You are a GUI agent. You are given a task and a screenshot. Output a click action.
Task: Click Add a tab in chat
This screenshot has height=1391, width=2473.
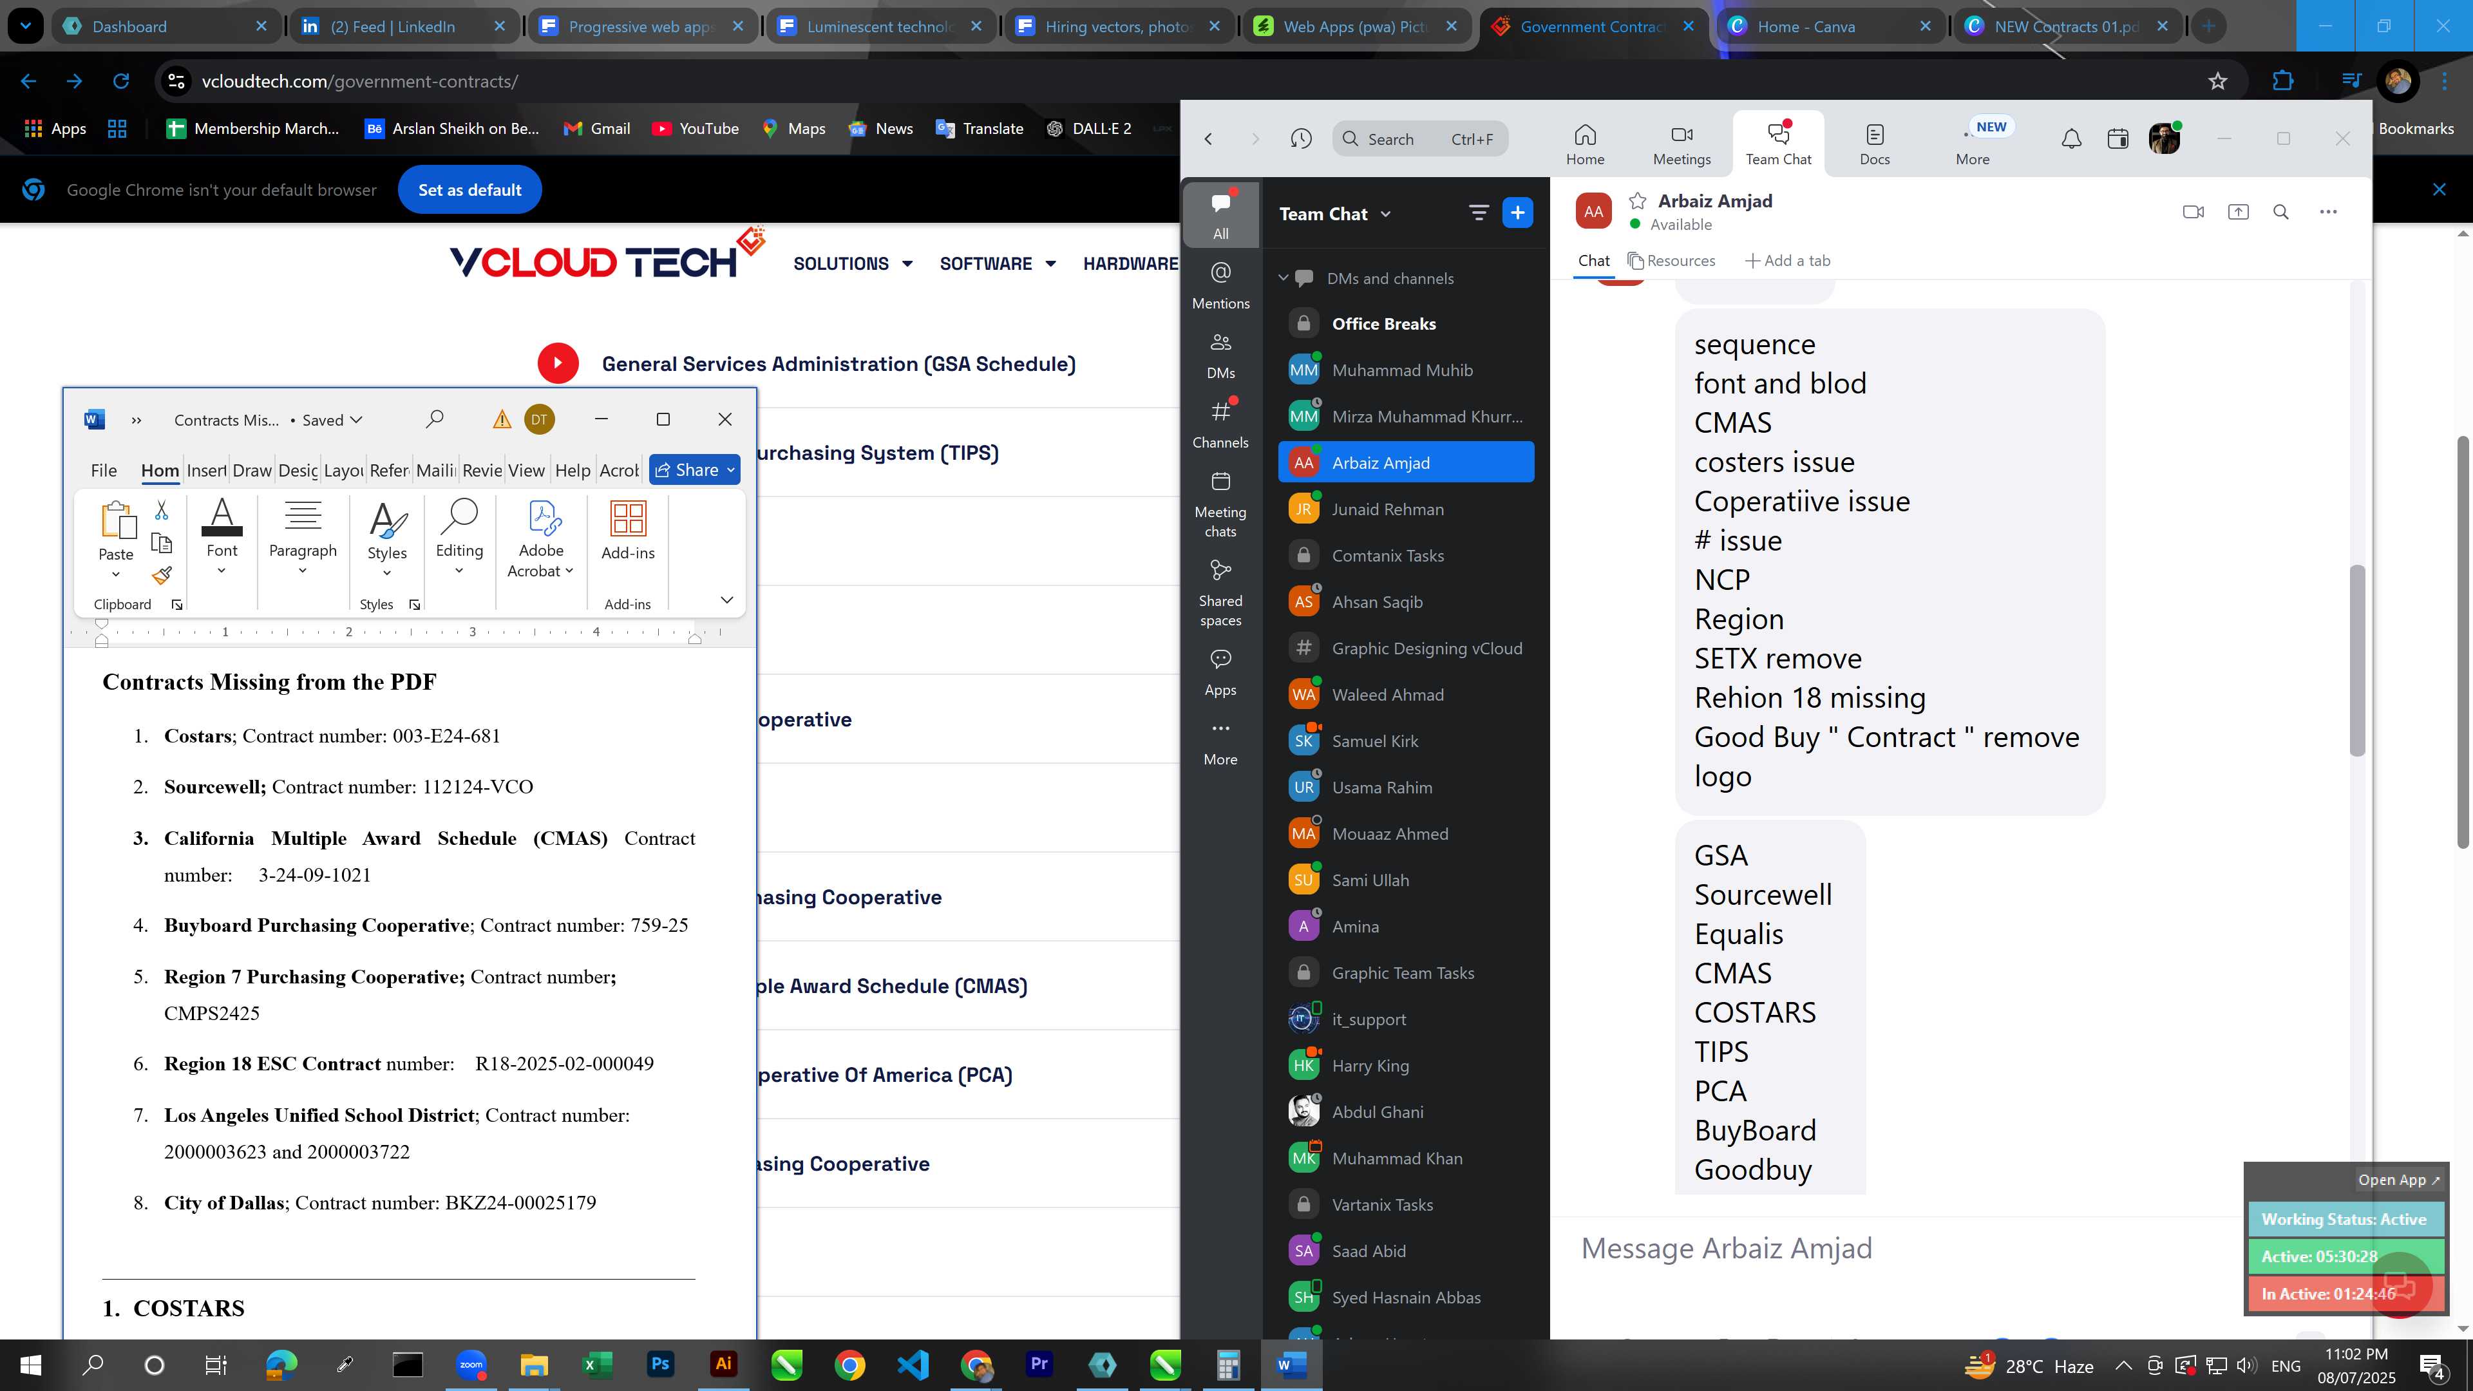tap(1786, 261)
